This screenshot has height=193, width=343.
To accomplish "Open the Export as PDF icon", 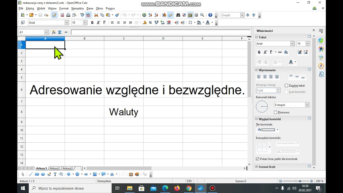I will [x=62, y=15].
